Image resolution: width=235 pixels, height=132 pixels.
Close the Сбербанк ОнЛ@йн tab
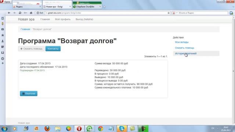(x=100, y=7)
